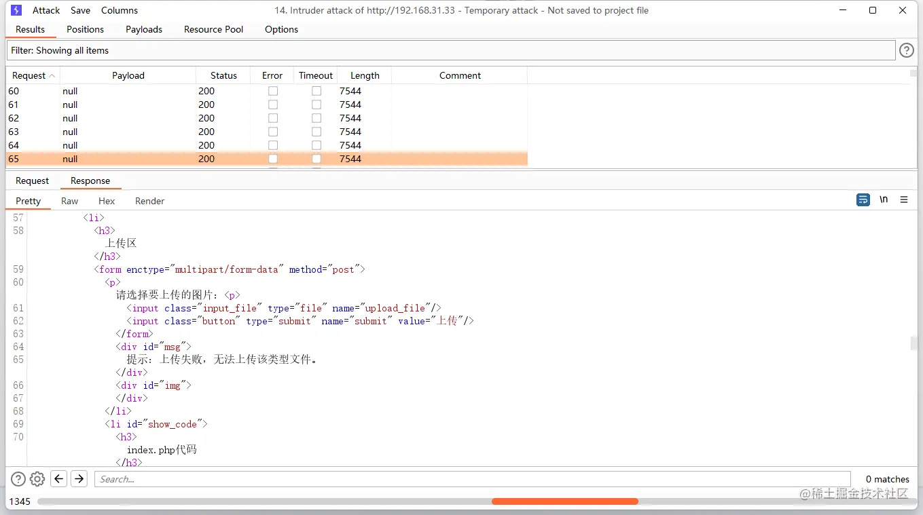Select the Raw view tab
The width and height of the screenshot is (923, 515).
(69, 201)
